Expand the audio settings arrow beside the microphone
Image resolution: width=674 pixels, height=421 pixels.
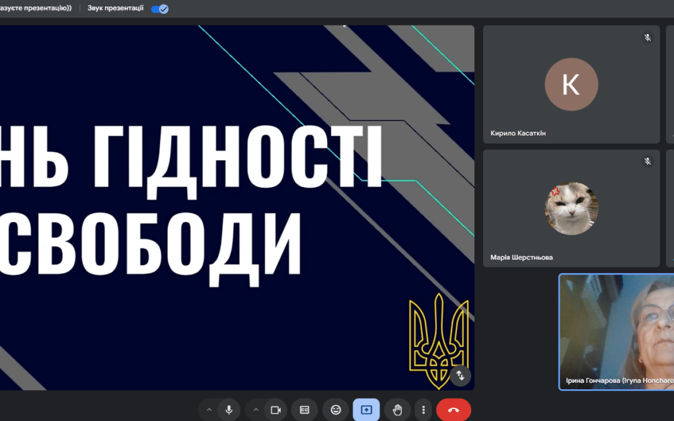(209, 410)
